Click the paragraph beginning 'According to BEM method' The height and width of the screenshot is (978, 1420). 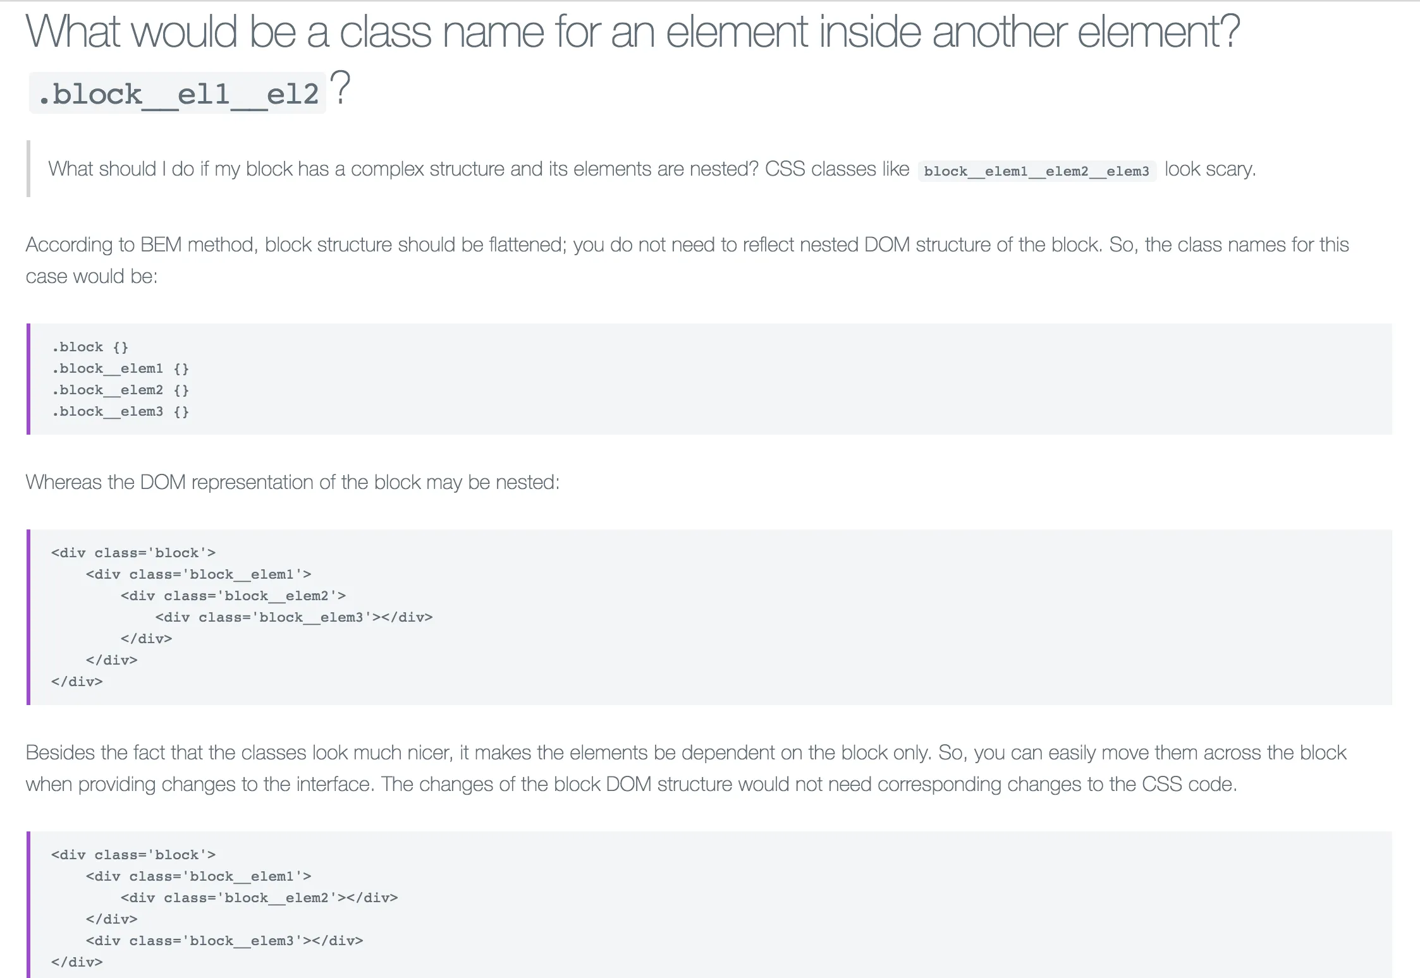tap(687, 260)
